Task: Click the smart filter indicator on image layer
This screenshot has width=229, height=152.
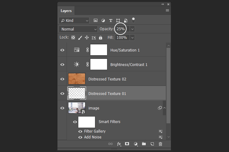Action: pyautogui.click(x=160, y=108)
